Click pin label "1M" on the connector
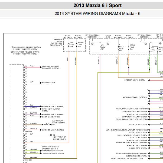The width and height of the screenshot is (163, 163). (x=26, y=97)
